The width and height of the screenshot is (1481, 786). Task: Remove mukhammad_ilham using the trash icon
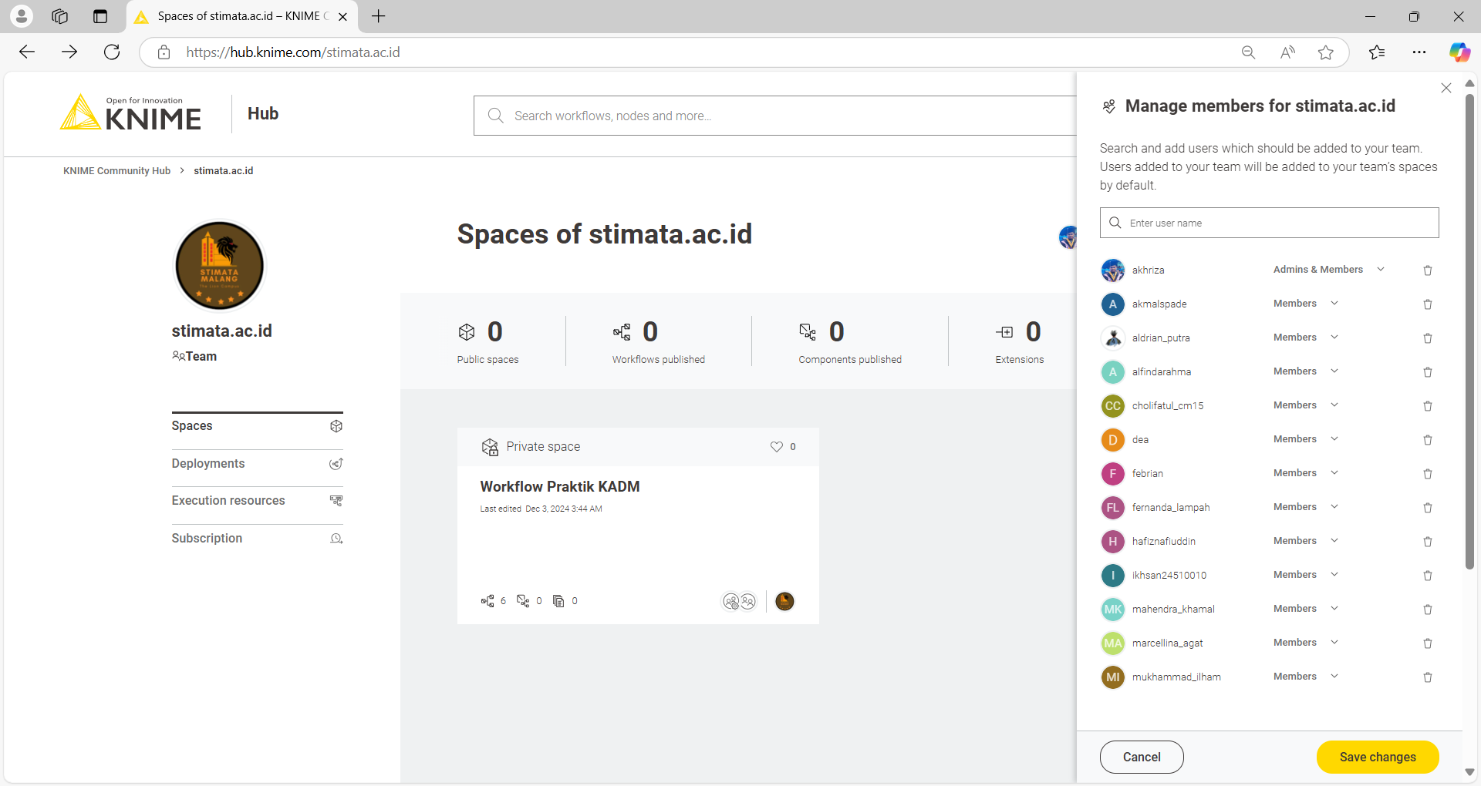coord(1428,677)
